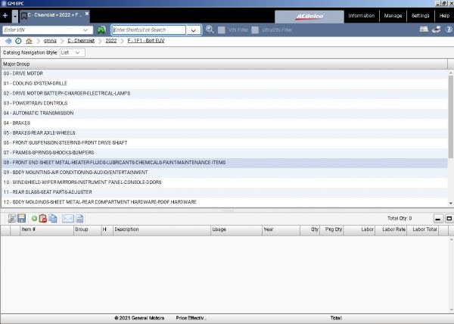The height and width of the screenshot is (324, 454).
Task: Click the copy pages icon
Action: [x=53, y=218]
